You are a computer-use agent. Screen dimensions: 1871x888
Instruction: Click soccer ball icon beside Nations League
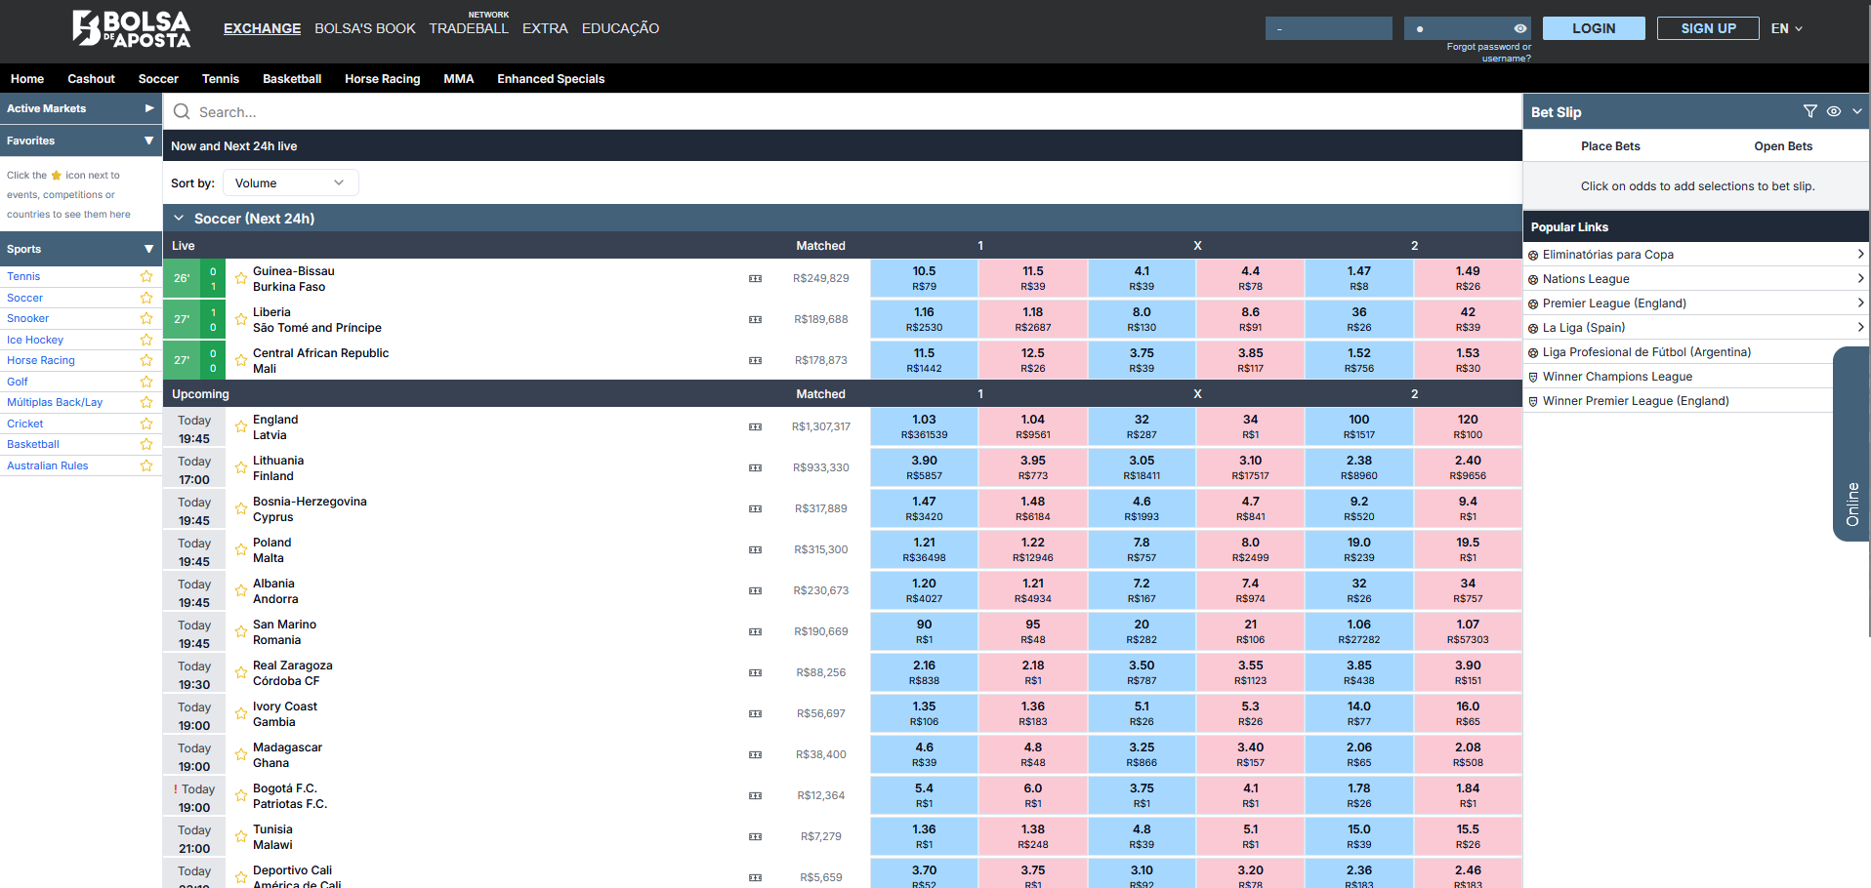click(1533, 279)
